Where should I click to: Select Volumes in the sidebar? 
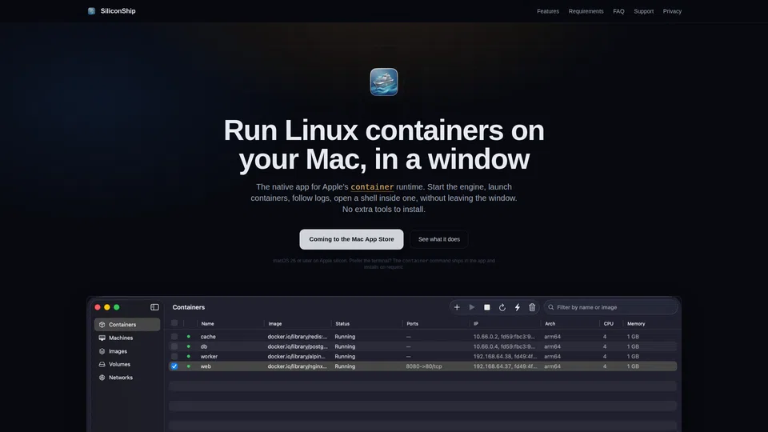(x=127, y=364)
